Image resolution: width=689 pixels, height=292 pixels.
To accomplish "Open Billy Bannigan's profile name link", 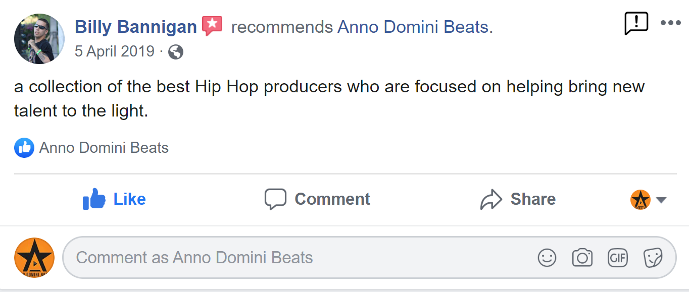I will pos(135,27).
